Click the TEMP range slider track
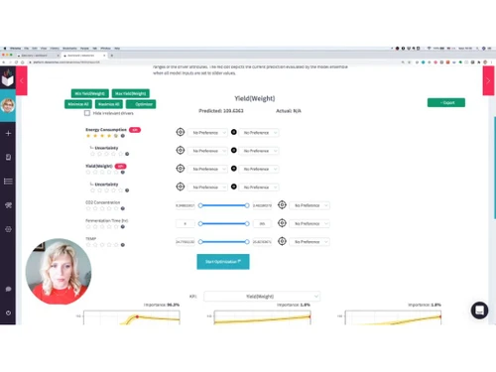Screen dimensions: 496x372 click(223, 242)
